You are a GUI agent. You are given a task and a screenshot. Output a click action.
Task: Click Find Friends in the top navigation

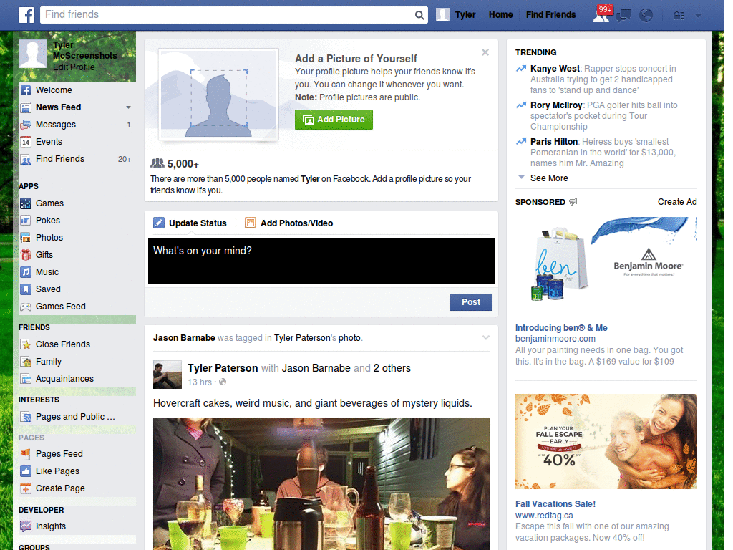550,15
